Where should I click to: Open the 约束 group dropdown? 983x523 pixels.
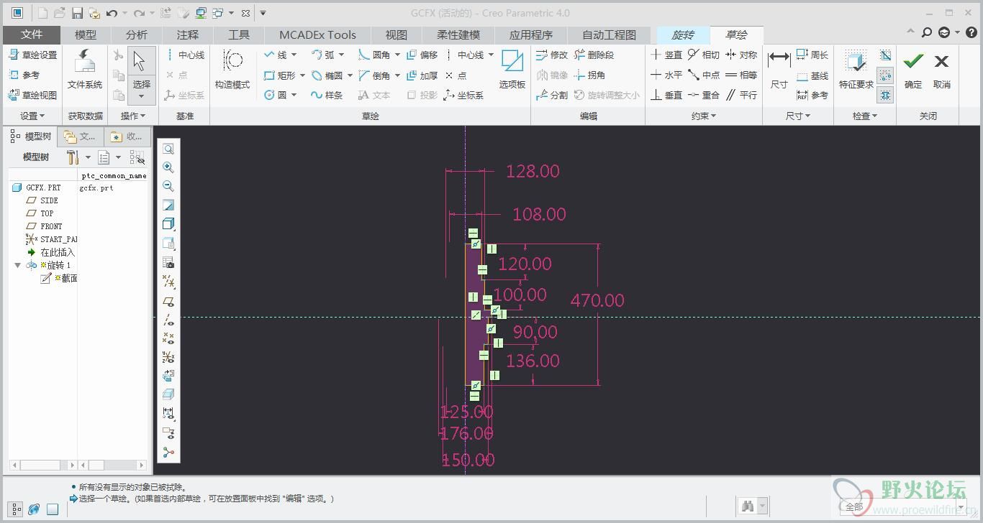tap(703, 116)
